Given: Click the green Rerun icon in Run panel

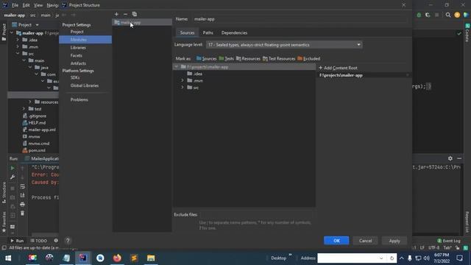Looking at the screenshot, I should (x=13, y=169).
